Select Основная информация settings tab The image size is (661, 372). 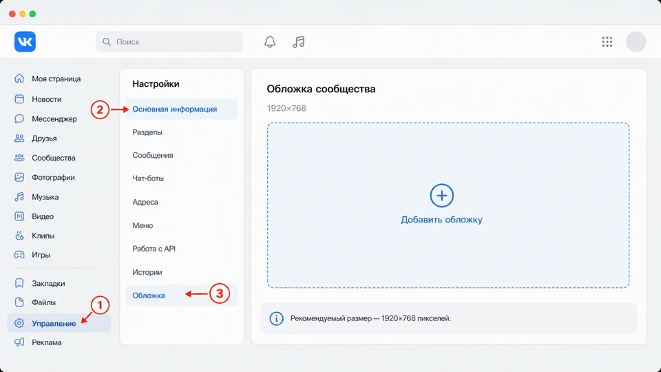point(182,109)
